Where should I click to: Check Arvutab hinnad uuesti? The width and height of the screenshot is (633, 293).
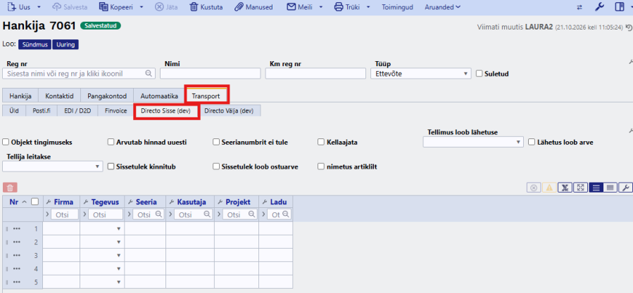point(111,142)
